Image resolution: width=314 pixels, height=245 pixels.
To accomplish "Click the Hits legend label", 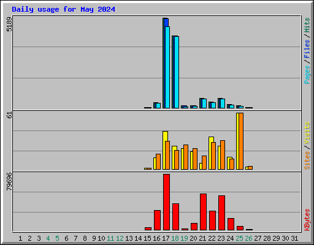I will 307,25.
